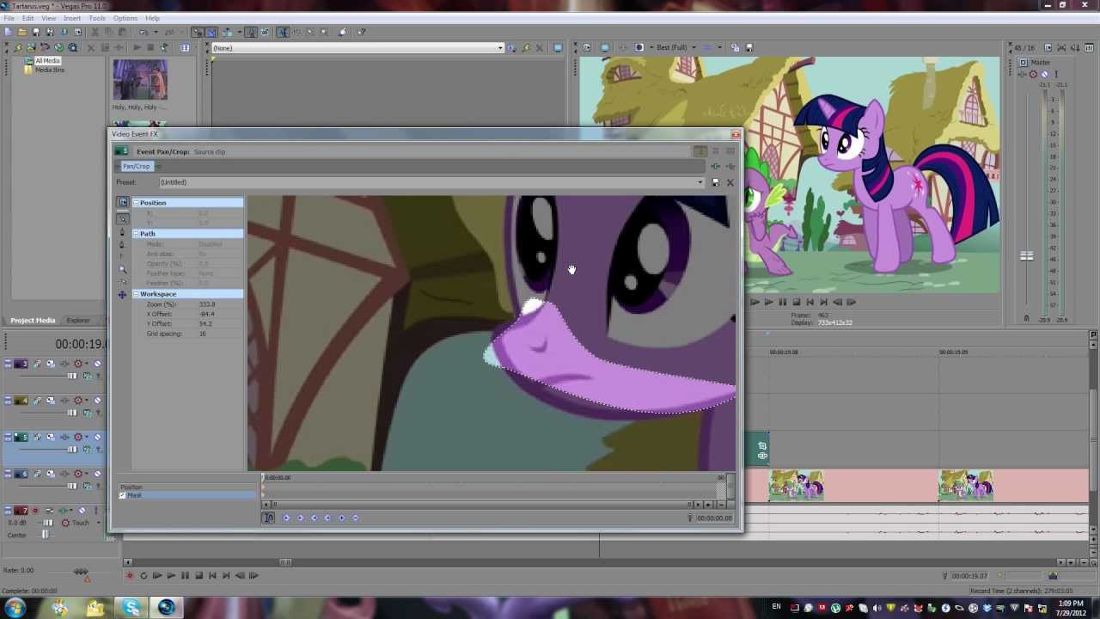This screenshot has width=1100, height=619.
Task: Click the Open project folder icon
Action: (x=22, y=33)
